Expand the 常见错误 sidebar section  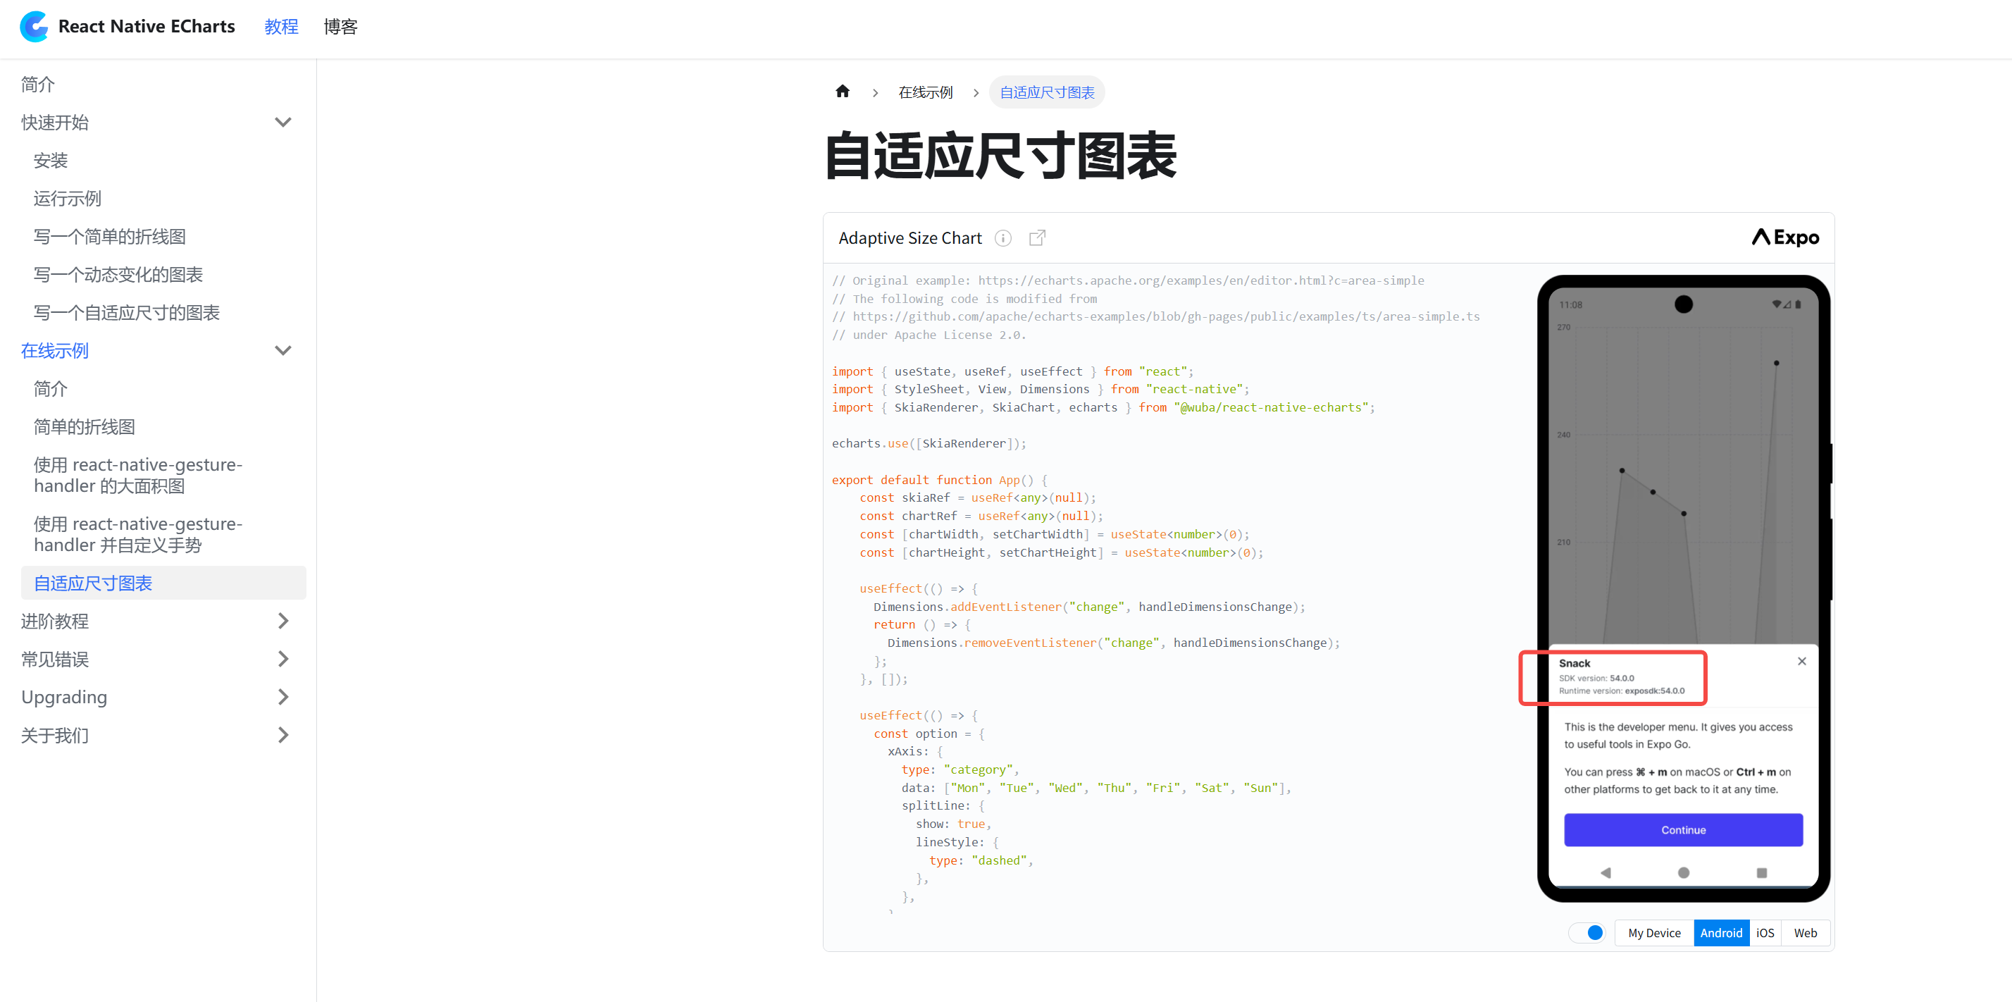coord(282,659)
